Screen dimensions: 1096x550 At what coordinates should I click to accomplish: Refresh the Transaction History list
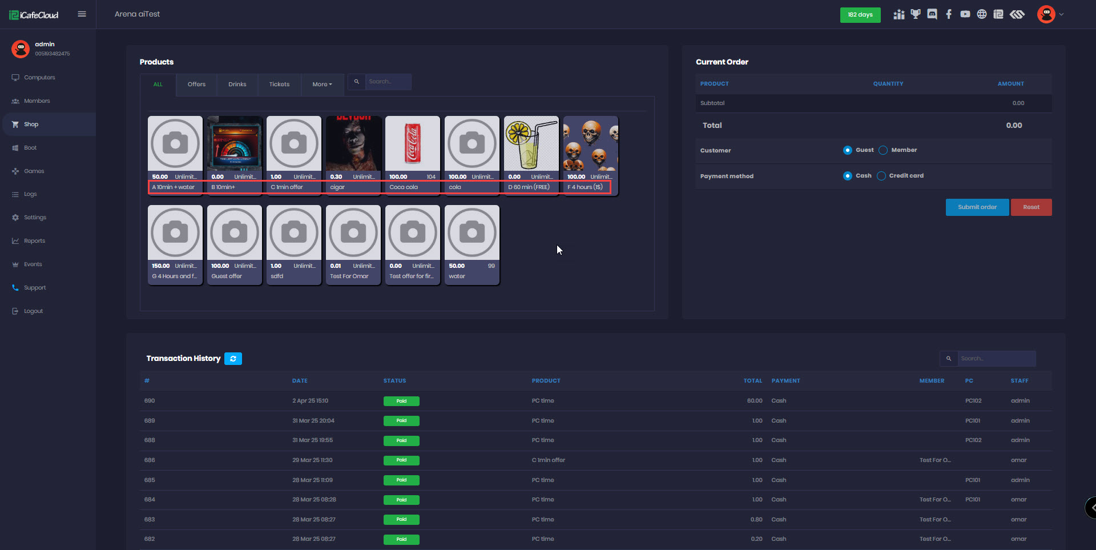coord(233,359)
